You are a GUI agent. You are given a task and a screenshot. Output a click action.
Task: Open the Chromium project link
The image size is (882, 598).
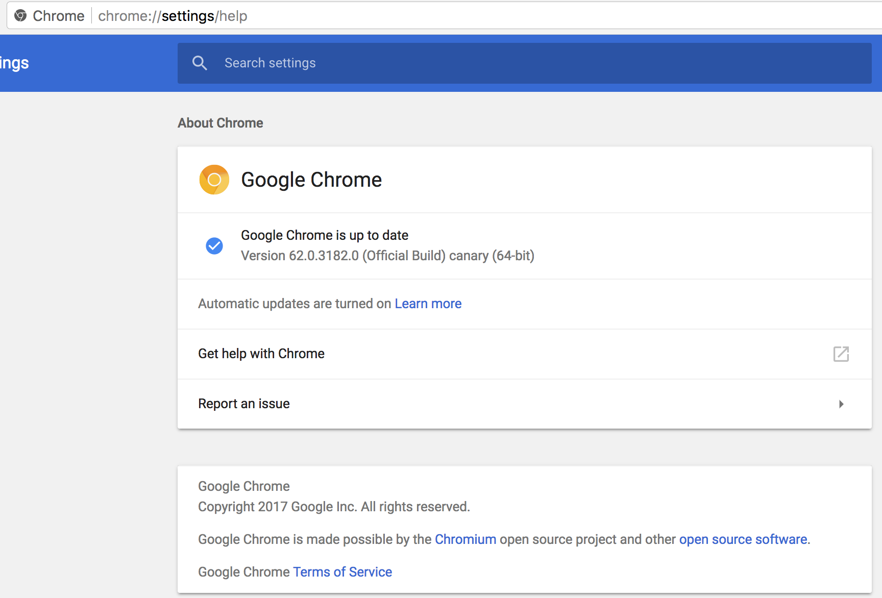point(465,539)
